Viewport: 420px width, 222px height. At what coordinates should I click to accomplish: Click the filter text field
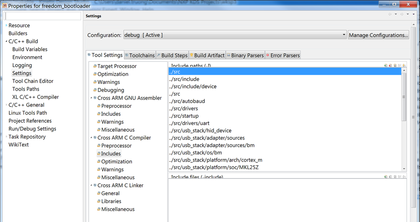pyautogui.click(x=42, y=16)
